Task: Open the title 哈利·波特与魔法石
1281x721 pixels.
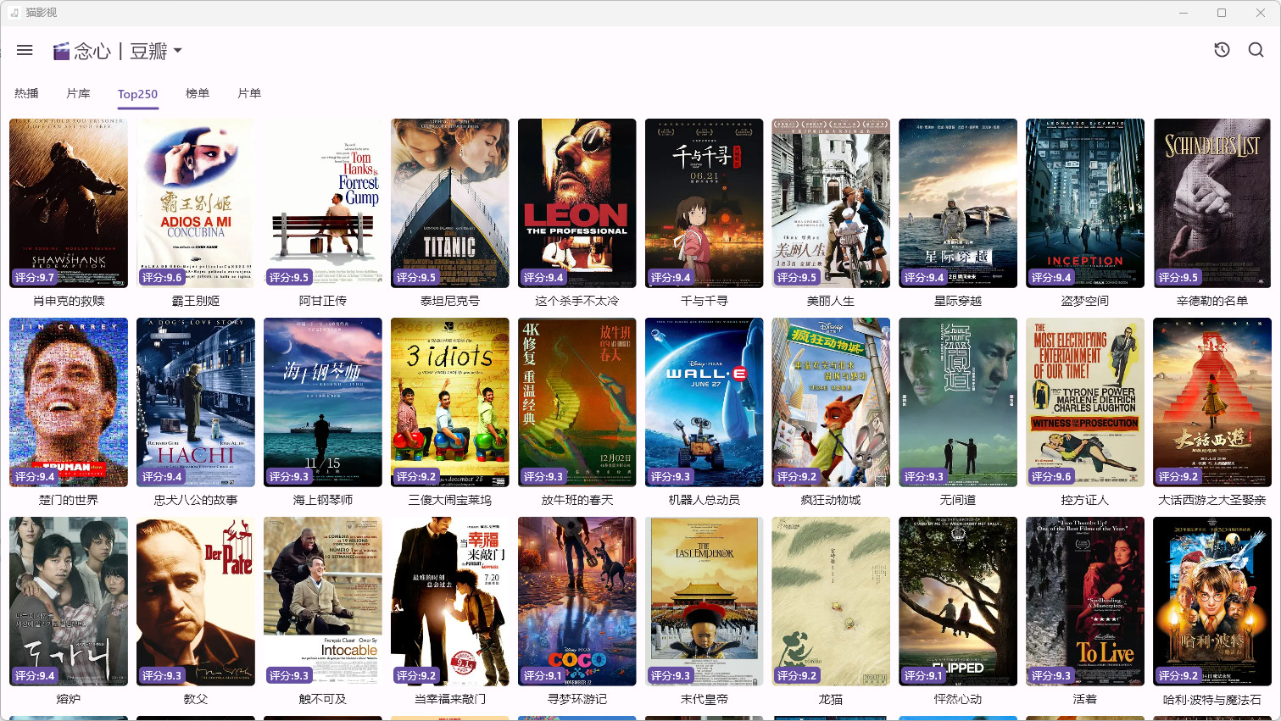Action: [1212, 699]
